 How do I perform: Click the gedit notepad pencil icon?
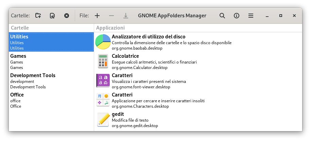point(103,119)
